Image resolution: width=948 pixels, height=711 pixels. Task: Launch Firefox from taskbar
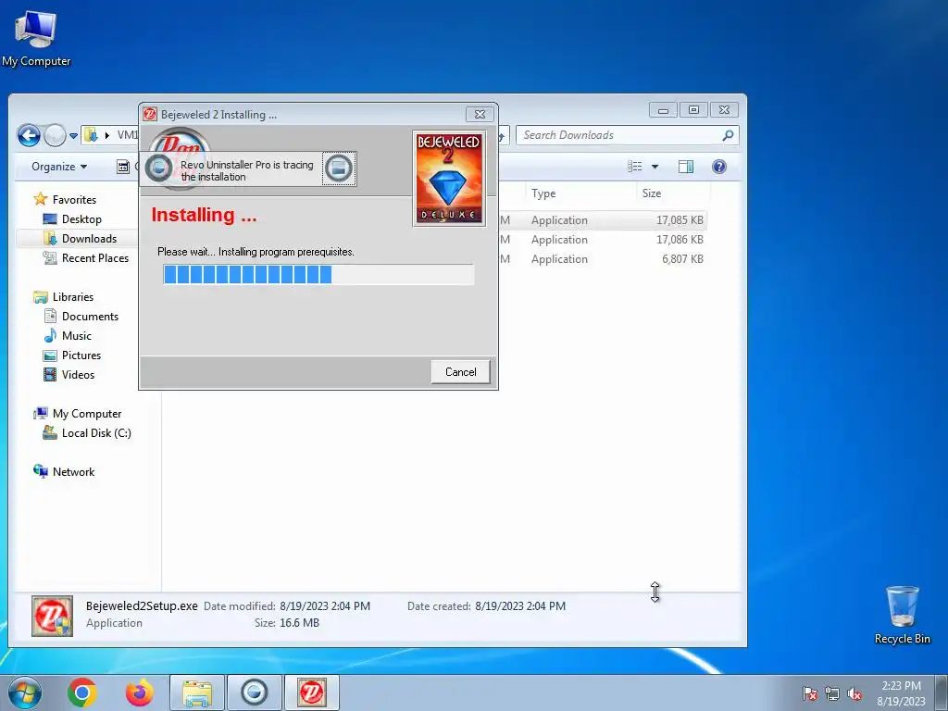click(x=140, y=692)
